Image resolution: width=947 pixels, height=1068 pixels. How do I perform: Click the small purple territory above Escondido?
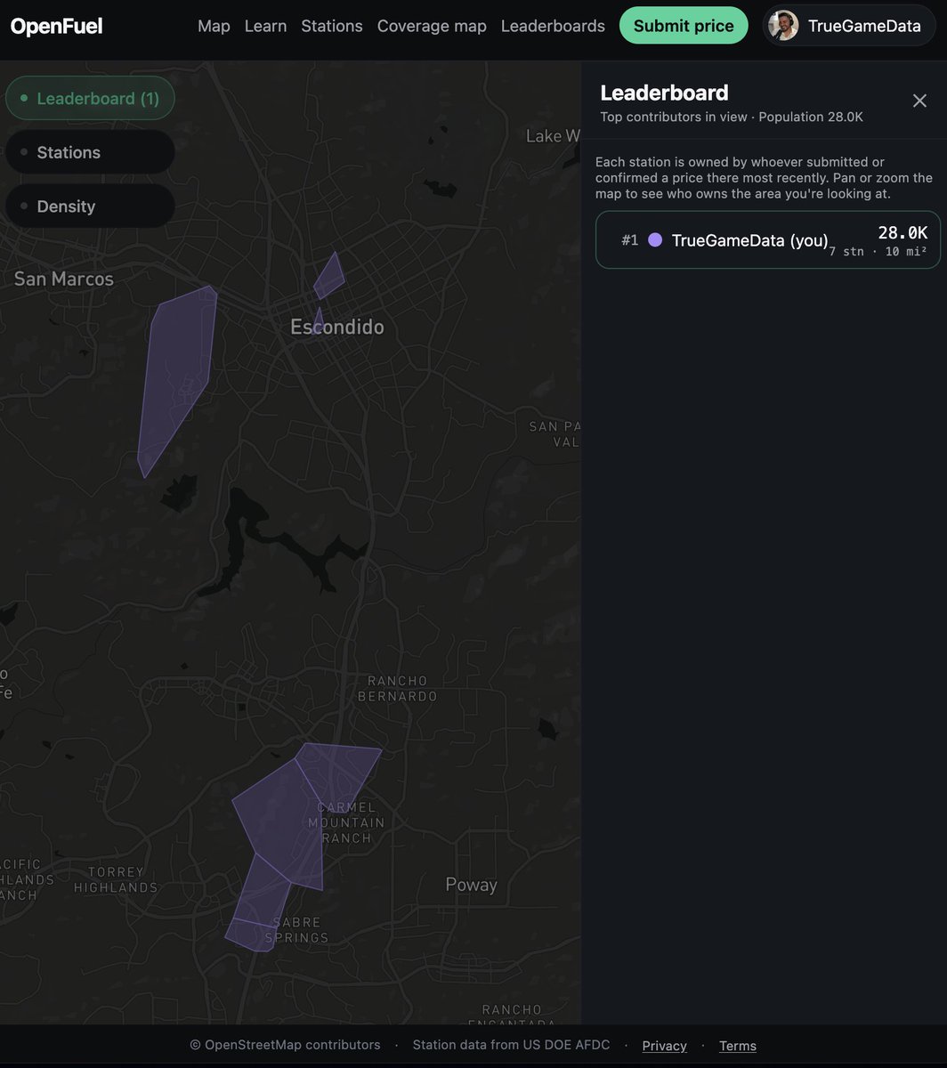click(329, 276)
